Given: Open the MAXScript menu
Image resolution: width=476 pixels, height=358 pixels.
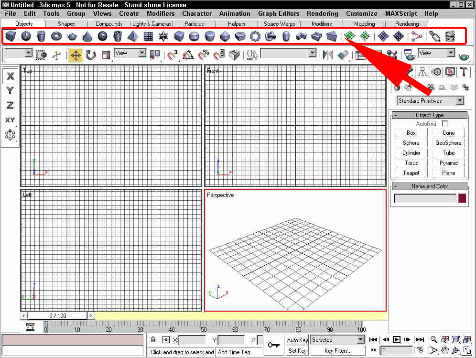Looking at the screenshot, I should point(400,14).
